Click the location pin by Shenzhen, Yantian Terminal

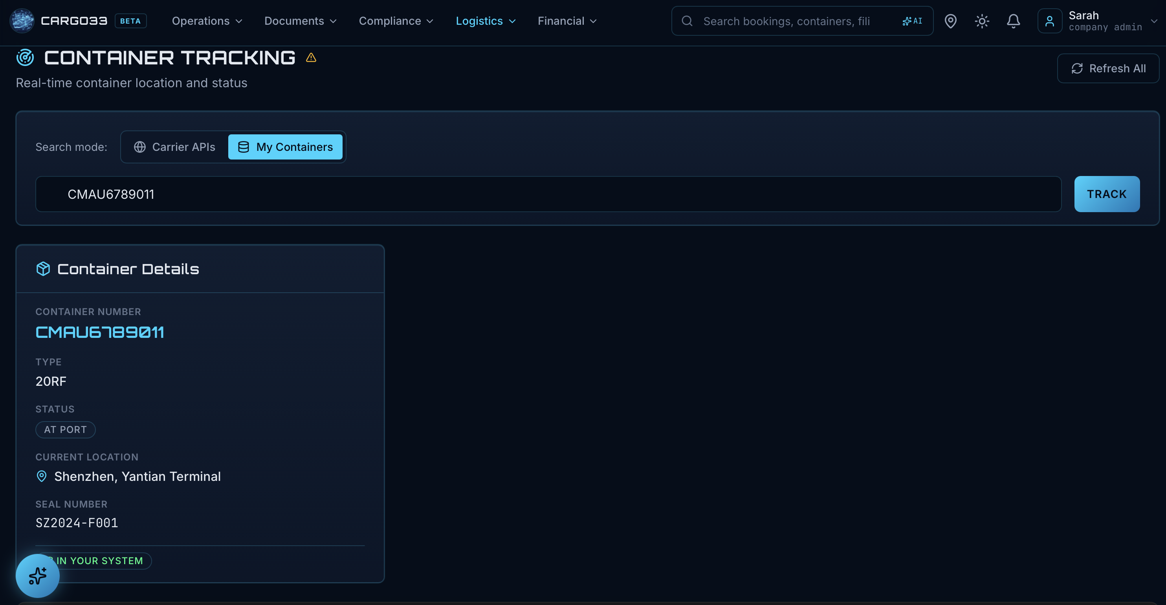click(42, 476)
